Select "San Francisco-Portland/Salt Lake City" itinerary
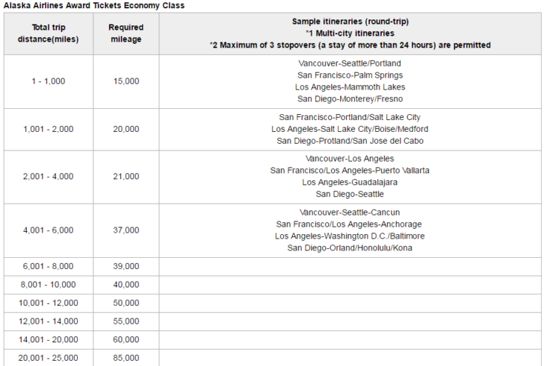Image resolution: width=544 pixels, height=366 pixels. (350, 117)
